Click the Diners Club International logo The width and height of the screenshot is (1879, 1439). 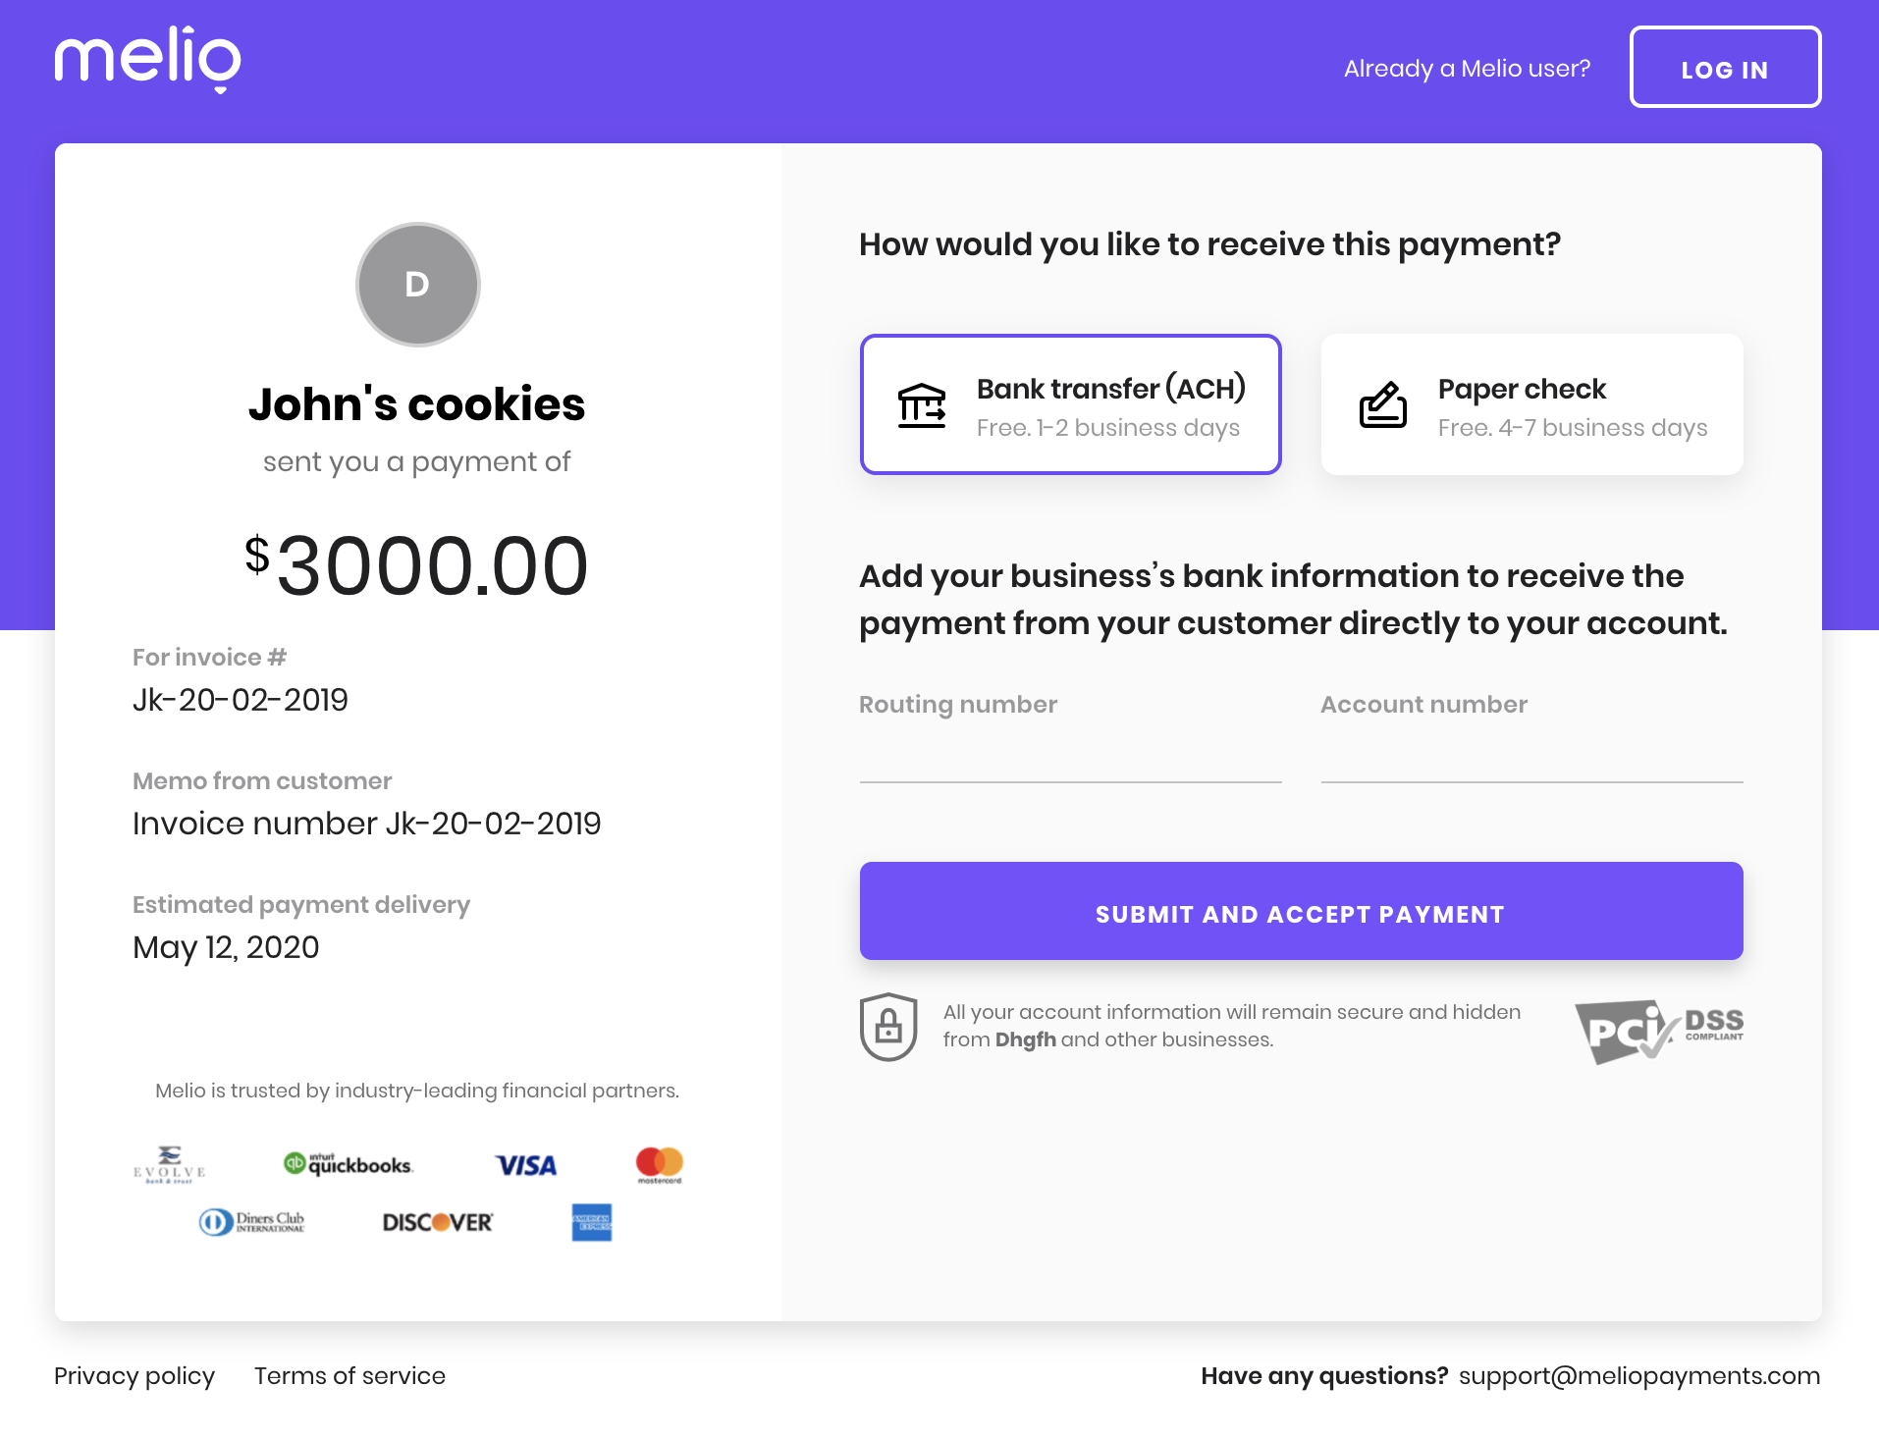click(252, 1222)
